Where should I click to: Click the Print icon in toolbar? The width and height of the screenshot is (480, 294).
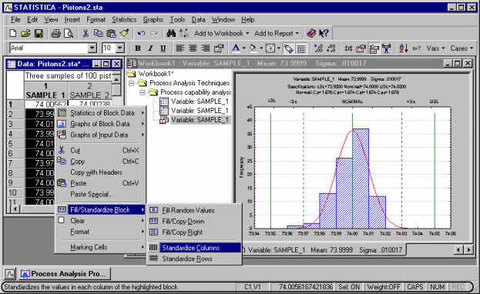55,33
